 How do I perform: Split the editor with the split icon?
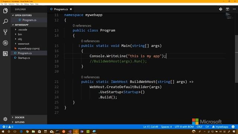(x=227, y=9)
